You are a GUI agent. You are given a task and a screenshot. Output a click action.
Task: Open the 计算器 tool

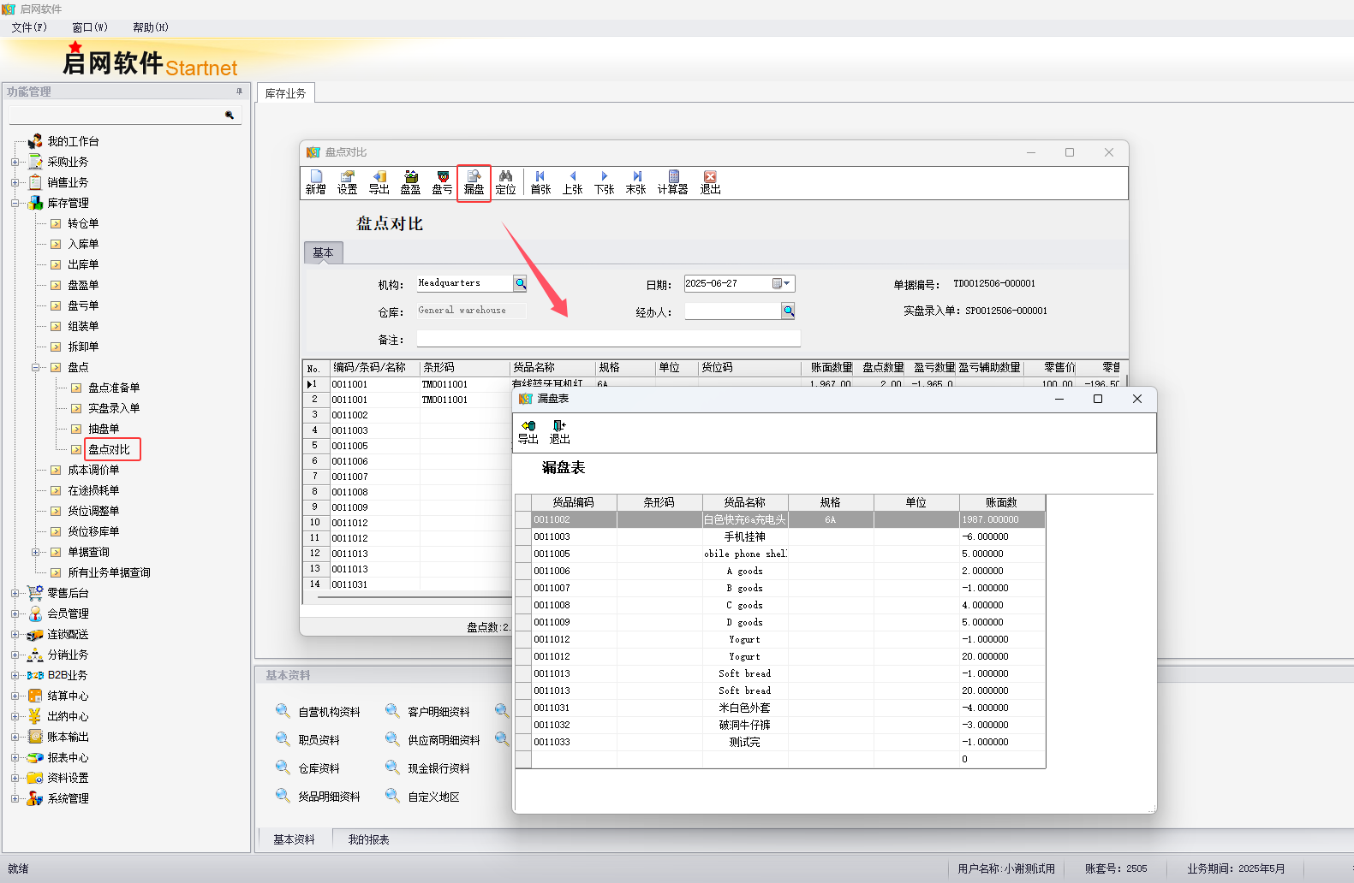click(672, 182)
